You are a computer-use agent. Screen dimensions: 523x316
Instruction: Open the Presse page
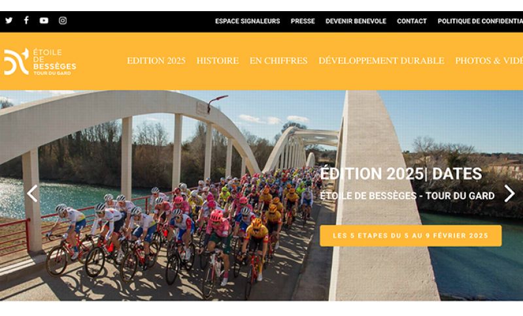(303, 22)
